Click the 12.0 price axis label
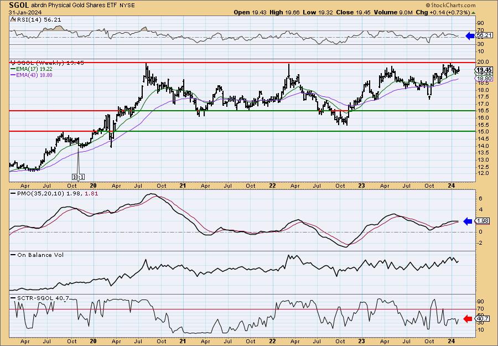 coord(483,173)
